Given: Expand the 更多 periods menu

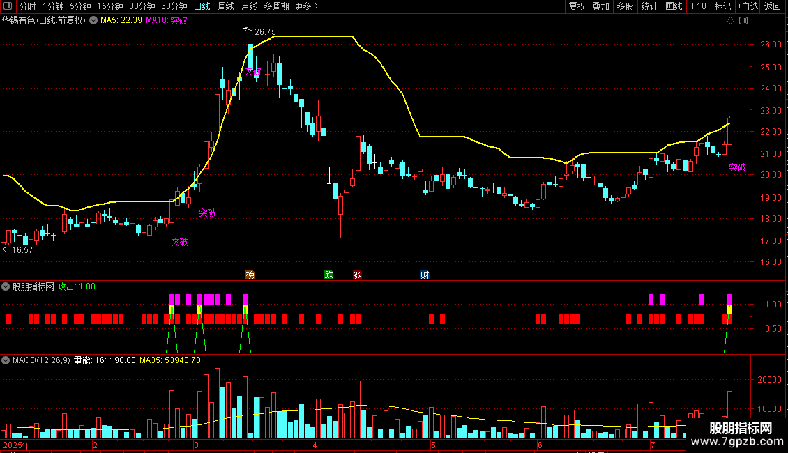Looking at the screenshot, I should (306, 6).
